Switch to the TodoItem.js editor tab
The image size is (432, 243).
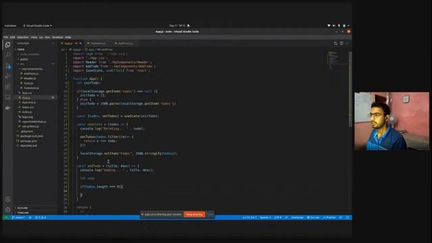98,43
